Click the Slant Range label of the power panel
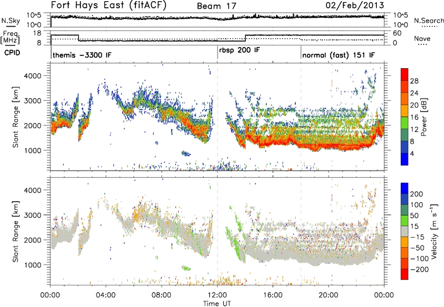 pyautogui.click(x=16, y=117)
